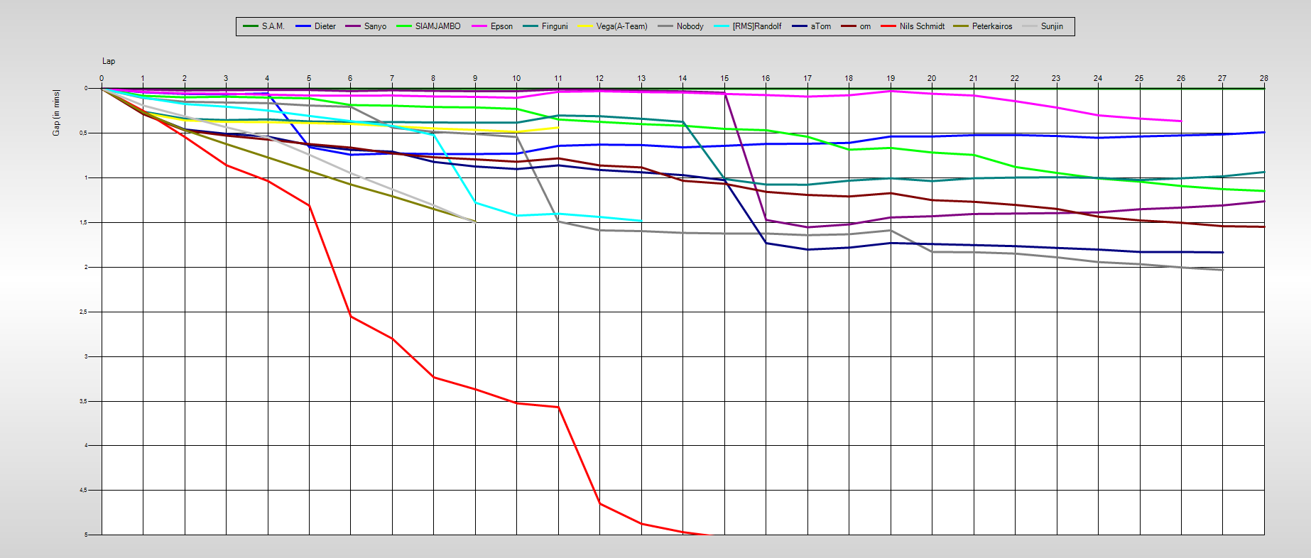The width and height of the screenshot is (1311, 558).
Task: Click the Peterkairos legend entry
Action: pyautogui.click(x=991, y=26)
